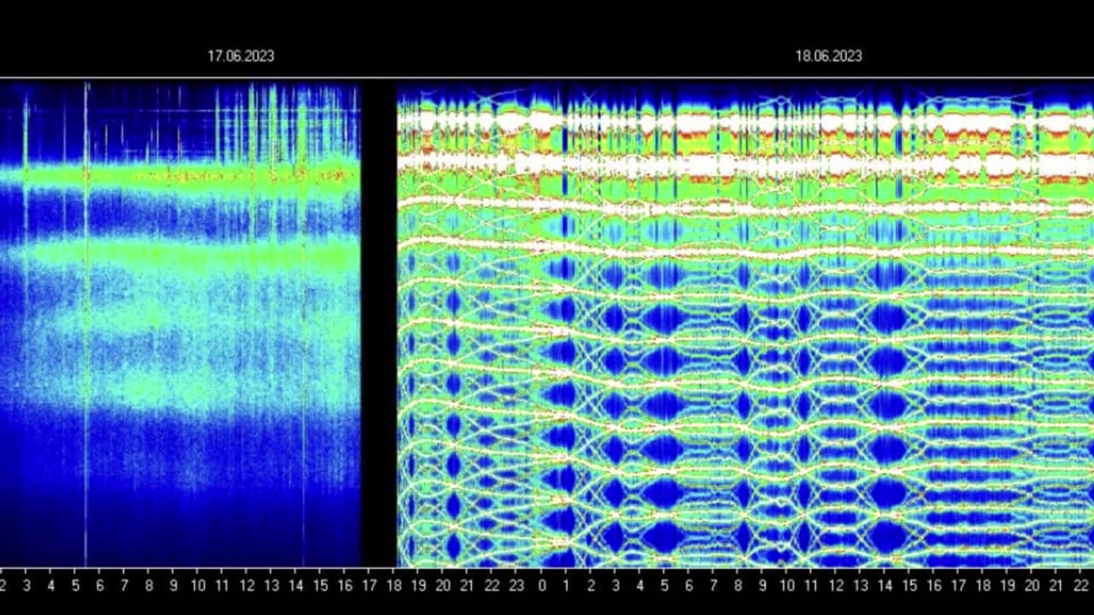Choose hour 2 of the 18.06.2023 axis
The width and height of the screenshot is (1094, 615).
pyautogui.click(x=591, y=586)
